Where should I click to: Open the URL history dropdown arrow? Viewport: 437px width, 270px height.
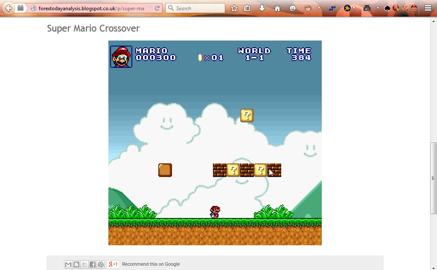150,9
